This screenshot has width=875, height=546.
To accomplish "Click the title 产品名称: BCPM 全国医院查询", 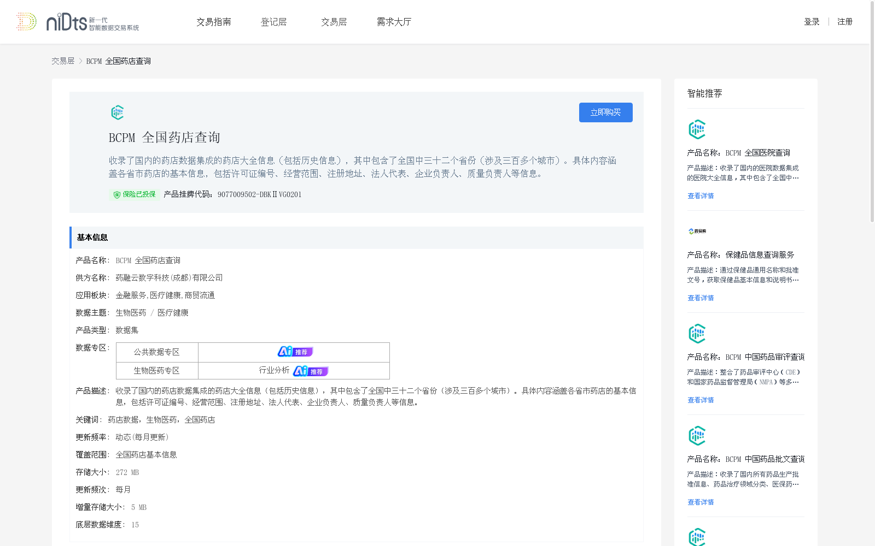I will [x=739, y=153].
